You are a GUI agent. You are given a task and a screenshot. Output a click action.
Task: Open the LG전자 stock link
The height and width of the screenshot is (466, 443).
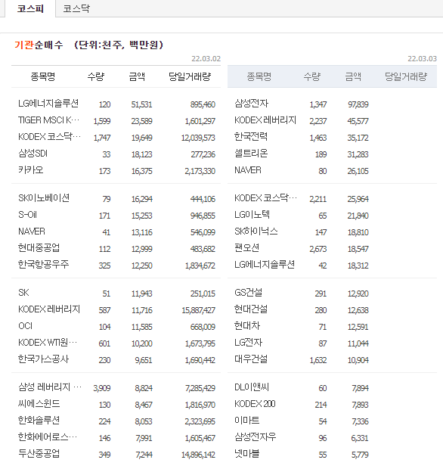click(x=248, y=343)
